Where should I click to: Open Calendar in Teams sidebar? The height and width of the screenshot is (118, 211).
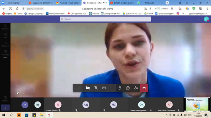[5, 53]
